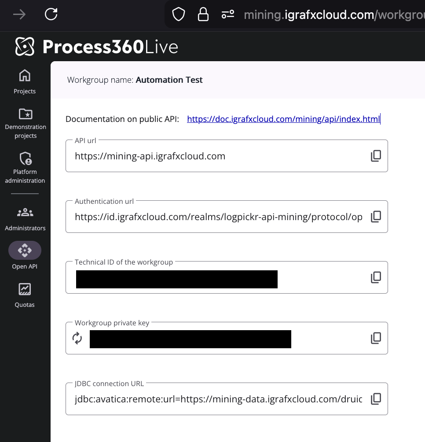Click the Process360 Live logo
This screenshot has width=425, height=442.
pos(25,47)
